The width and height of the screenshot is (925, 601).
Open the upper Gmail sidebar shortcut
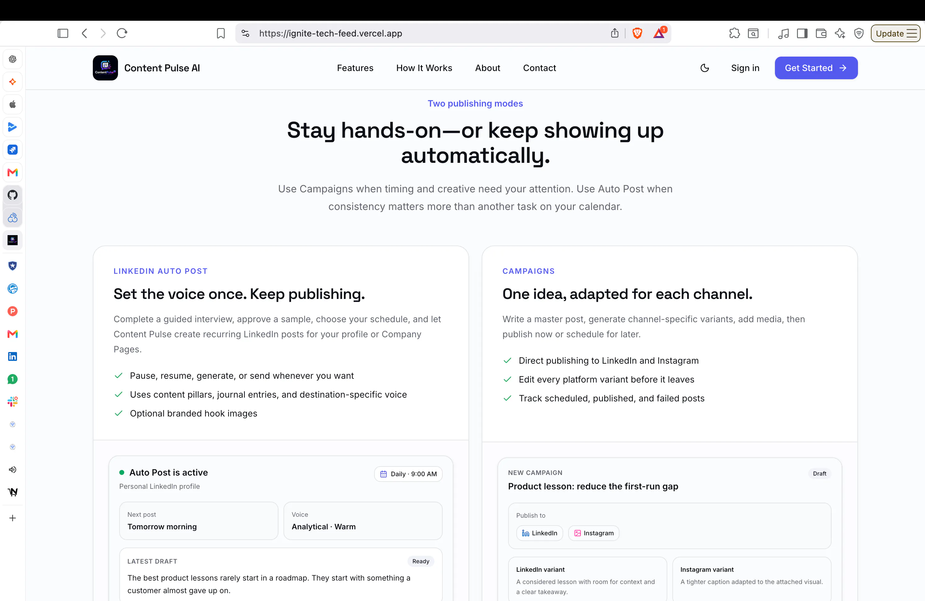click(x=13, y=172)
